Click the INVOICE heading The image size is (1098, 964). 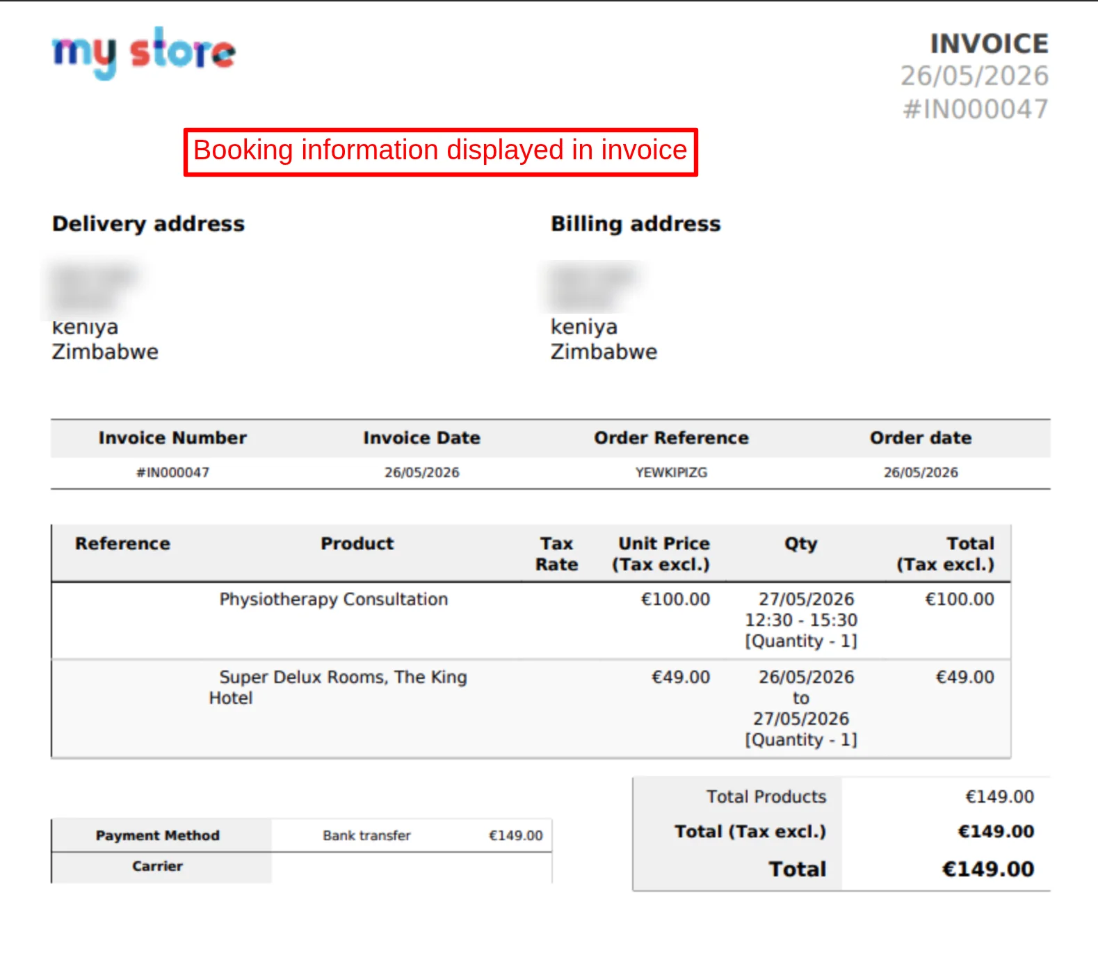[x=989, y=44]
